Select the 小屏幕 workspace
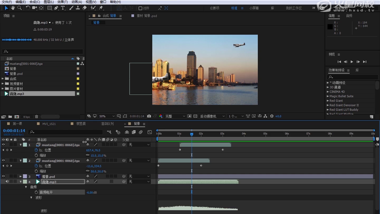The height and width of the screenshot is (214, 380). click(254, 8)
